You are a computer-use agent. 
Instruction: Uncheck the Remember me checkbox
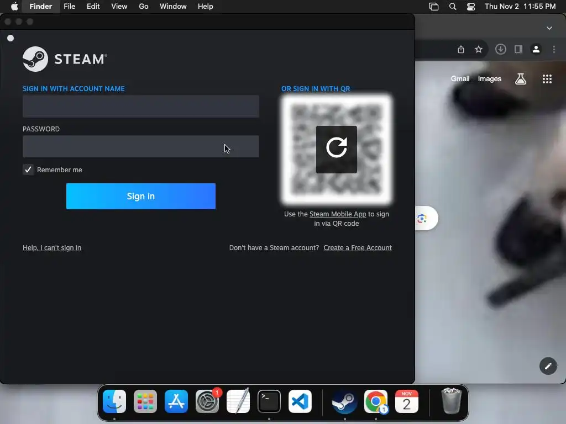pos(28,169)
